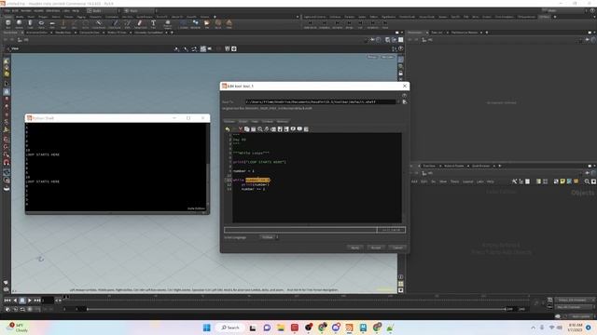Click Apply in Edit Tool dialog

coord(354,248)
